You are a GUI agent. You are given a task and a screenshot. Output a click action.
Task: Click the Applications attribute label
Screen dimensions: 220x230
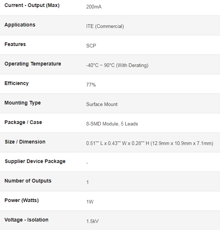click(x=20, y=25)
